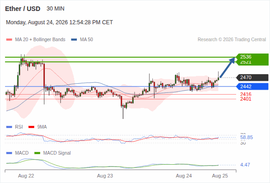Click the Research Trading Central copyright text
270x183 pixels.
(232, 40)
